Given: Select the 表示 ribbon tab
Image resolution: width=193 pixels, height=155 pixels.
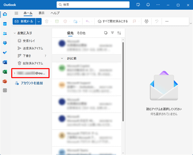Looking at the screenshot, I should coord(41,13).
